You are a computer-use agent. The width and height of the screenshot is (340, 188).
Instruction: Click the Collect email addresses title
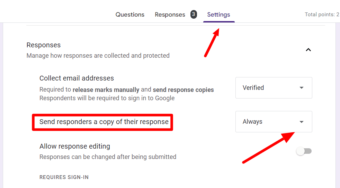pyautogui.click(x=77, y=78)
